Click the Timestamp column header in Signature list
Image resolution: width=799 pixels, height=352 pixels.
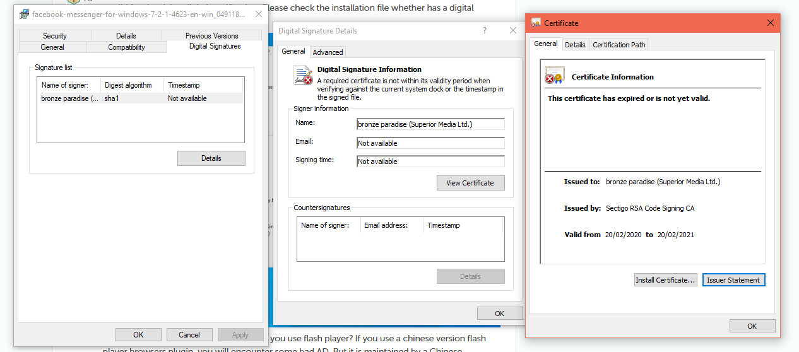click(x=203, y=85)
